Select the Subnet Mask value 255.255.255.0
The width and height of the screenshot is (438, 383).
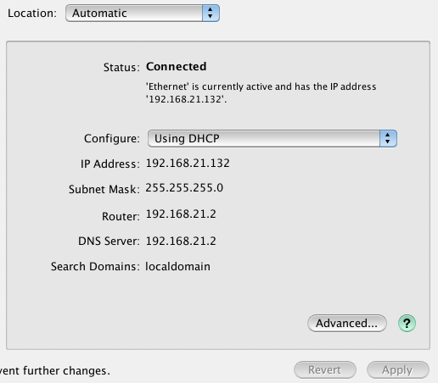point(184,188)
